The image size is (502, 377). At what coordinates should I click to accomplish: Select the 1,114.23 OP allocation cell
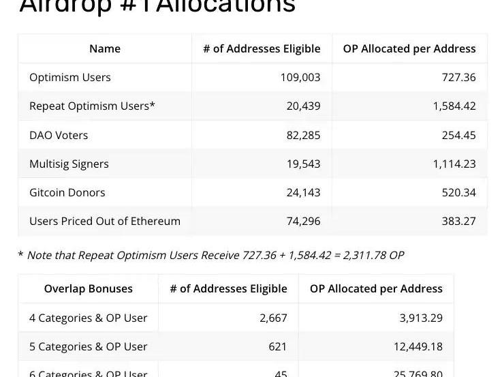coord(454,164)
